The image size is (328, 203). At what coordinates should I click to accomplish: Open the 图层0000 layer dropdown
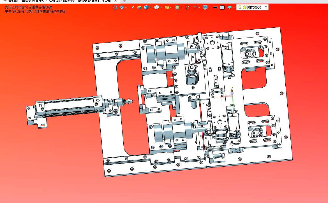pos(266,7)
